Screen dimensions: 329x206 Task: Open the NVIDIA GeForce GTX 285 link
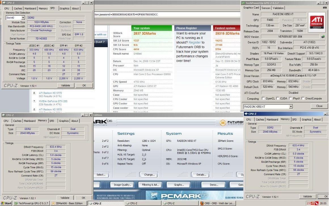(53, 101)
